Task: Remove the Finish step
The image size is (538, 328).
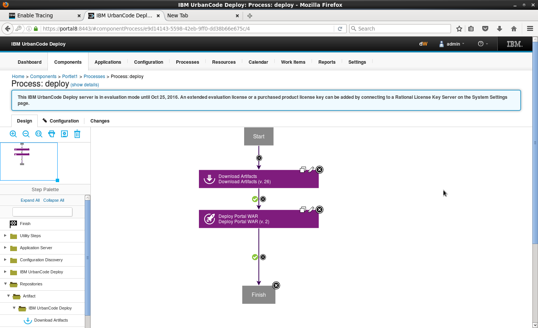Action: [276, 285]
